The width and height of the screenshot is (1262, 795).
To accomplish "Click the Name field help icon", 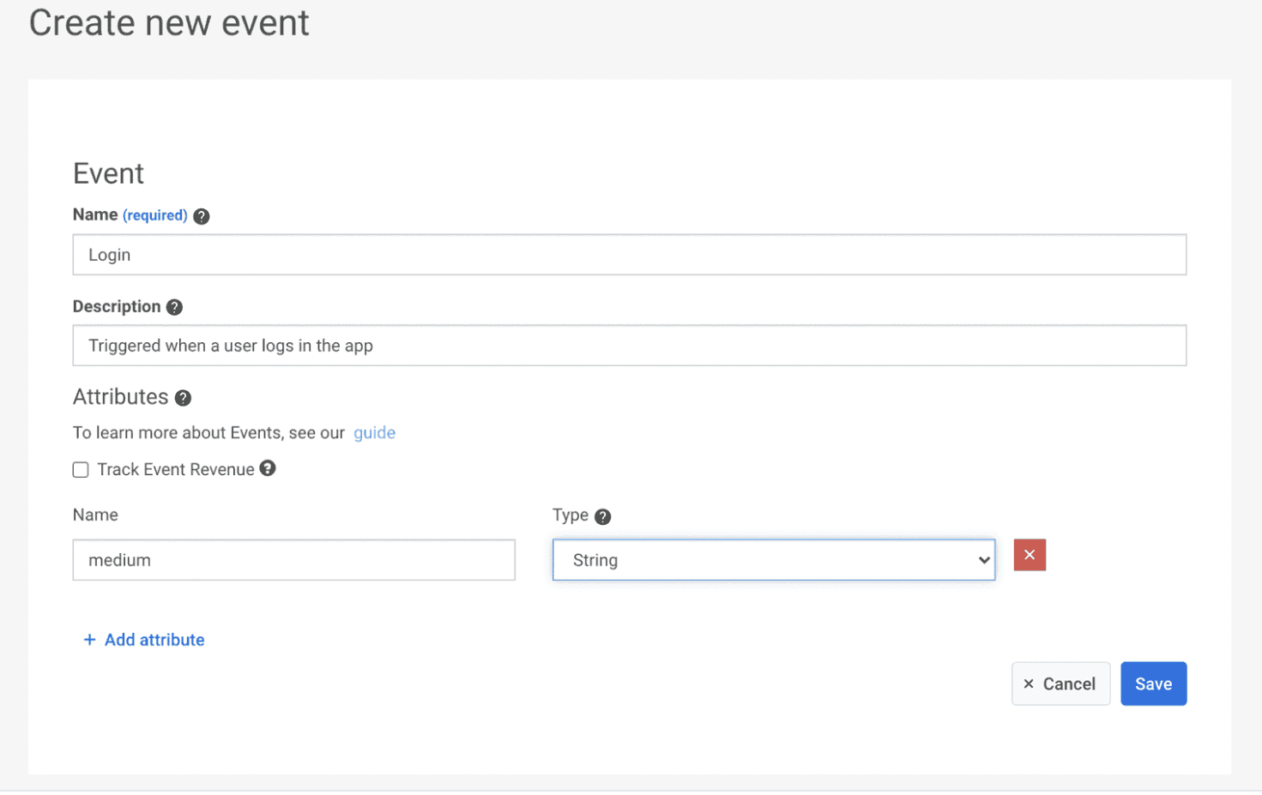I will click(201, 216).
